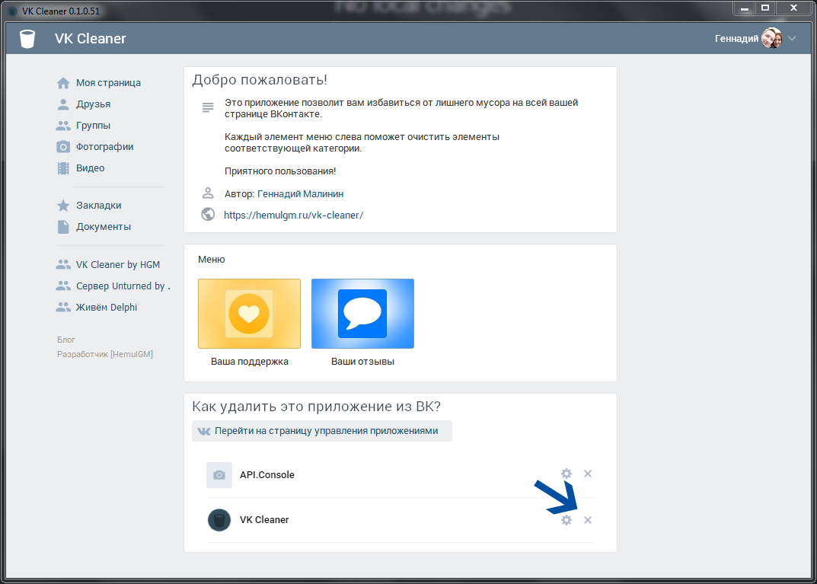Click the VK Cleaner round app icon
The height and width of the screenshot is (584, 817).
pyautogui.click(x=219, y=520)
